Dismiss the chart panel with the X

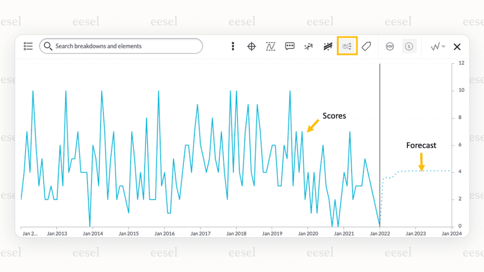coord(457,47)
